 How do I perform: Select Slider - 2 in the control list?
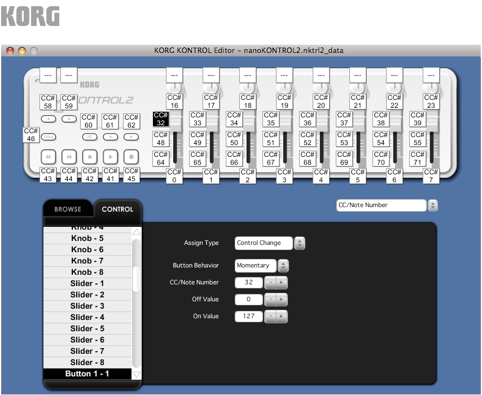click(x=87, y=295)
